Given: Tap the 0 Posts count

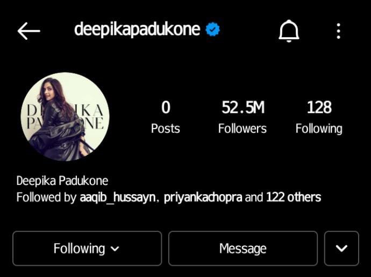Looking at the screenshot, I should [166, 117].
